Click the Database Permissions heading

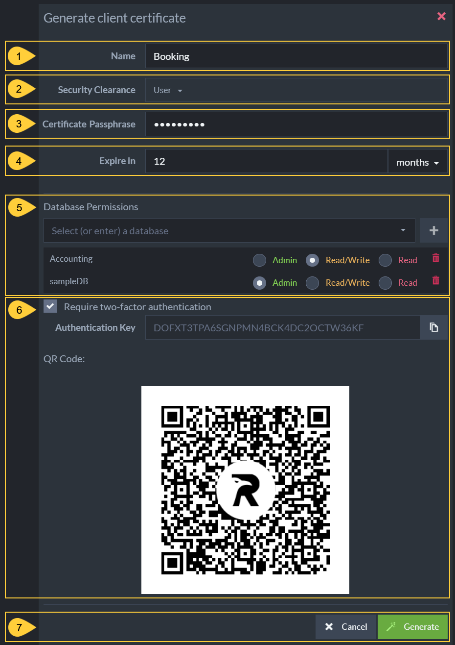tap(91, 207)
